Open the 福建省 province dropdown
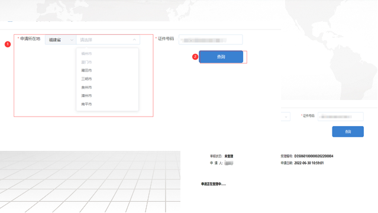 point(60,40)
